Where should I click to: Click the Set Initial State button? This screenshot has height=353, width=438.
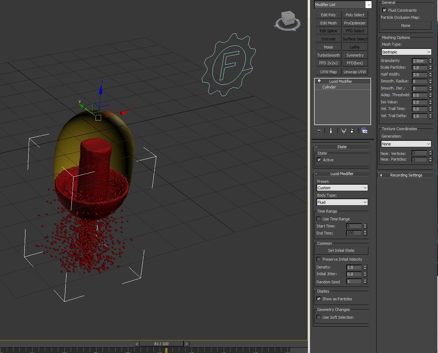[x=341, y=250]
